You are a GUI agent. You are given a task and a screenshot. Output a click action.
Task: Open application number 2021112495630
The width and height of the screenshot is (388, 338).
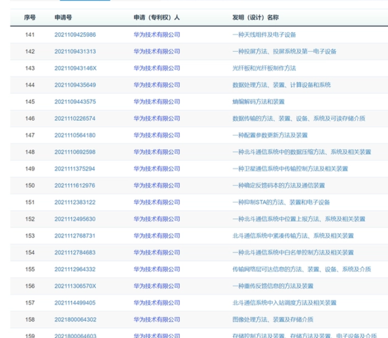pyautogui.click(x=75, y=219)
